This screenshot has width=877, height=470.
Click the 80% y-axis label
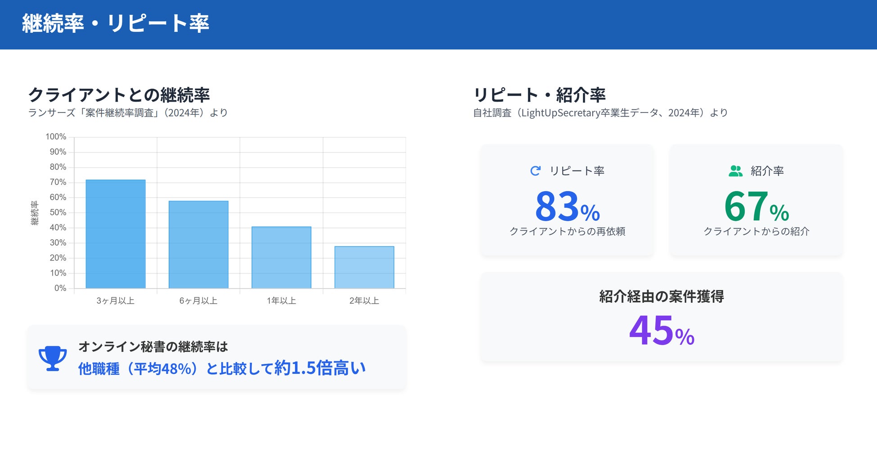(x=58, y=167)
